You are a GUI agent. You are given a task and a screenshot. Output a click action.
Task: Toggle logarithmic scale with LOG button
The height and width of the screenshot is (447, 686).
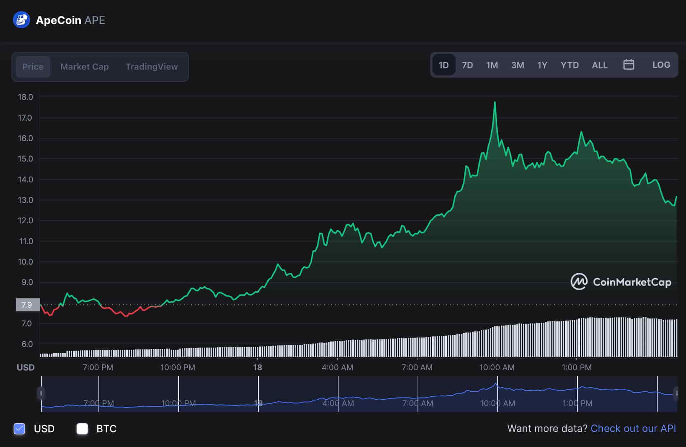(x=661, y=65)
